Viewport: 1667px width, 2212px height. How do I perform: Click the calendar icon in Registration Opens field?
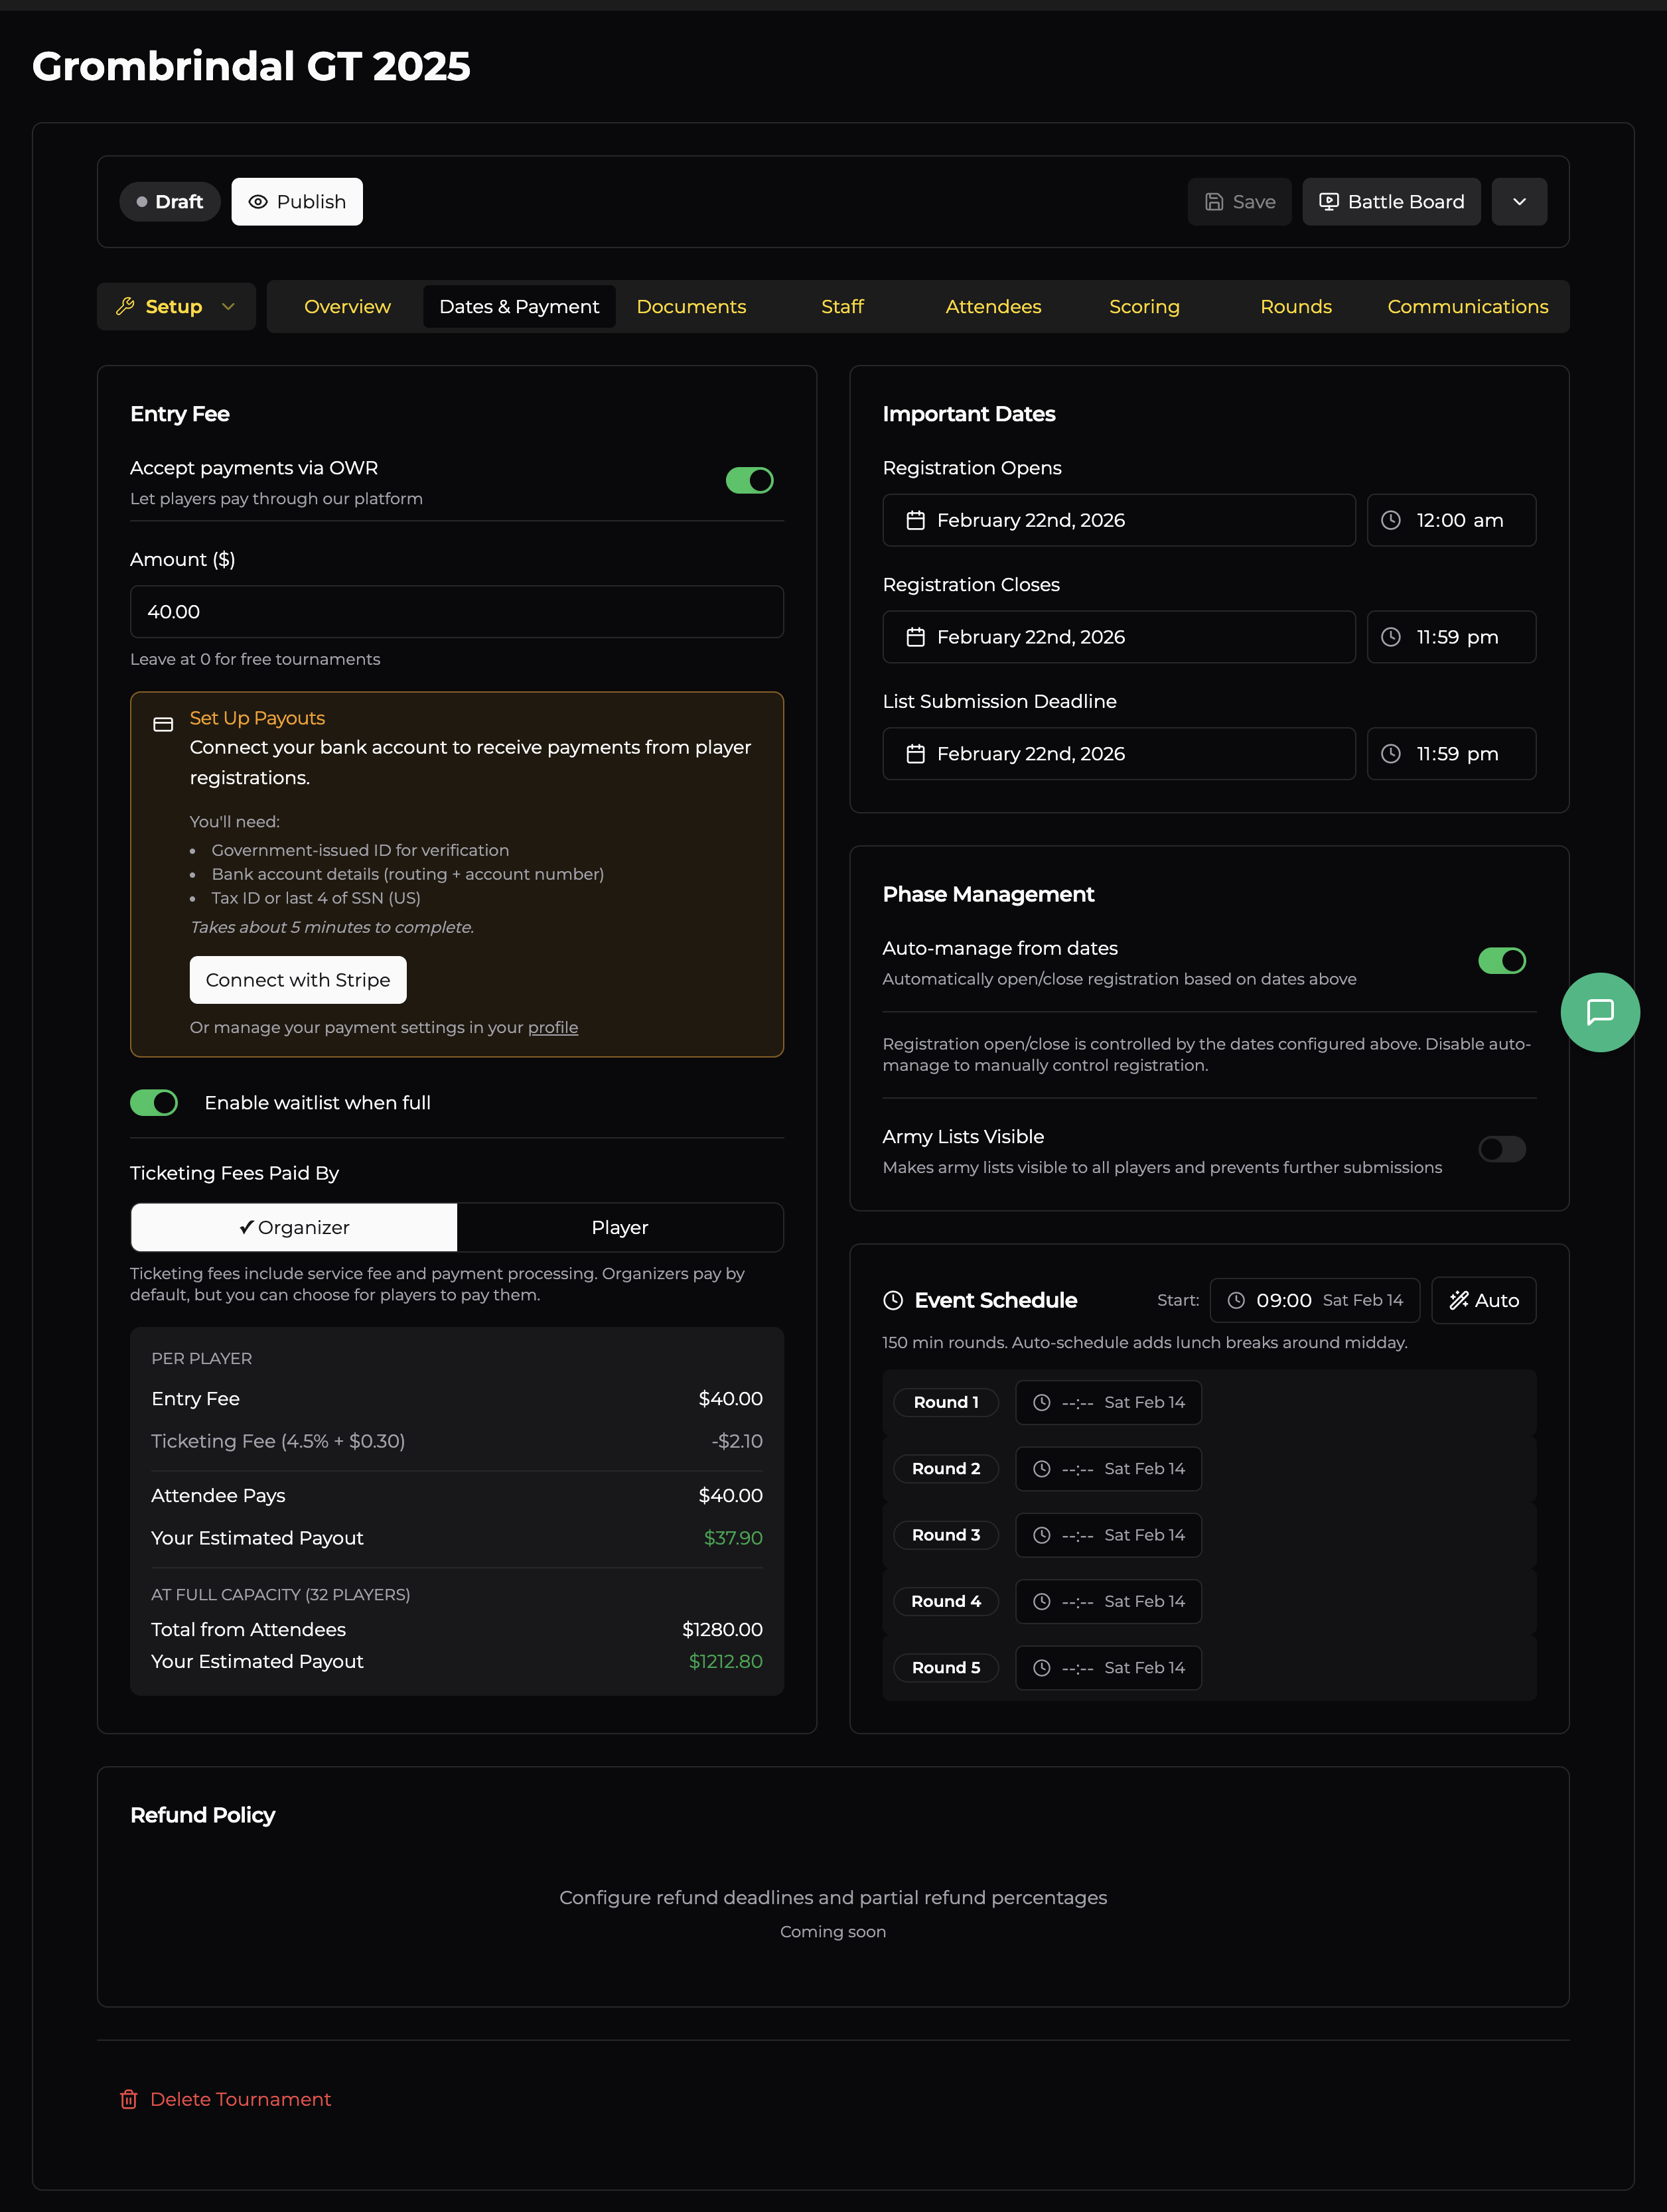916,520
